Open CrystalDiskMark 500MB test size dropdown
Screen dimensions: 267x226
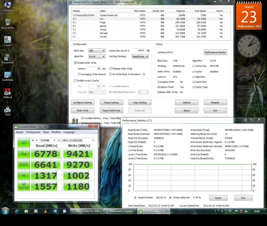pyautogui.click(x=48, y=140)
